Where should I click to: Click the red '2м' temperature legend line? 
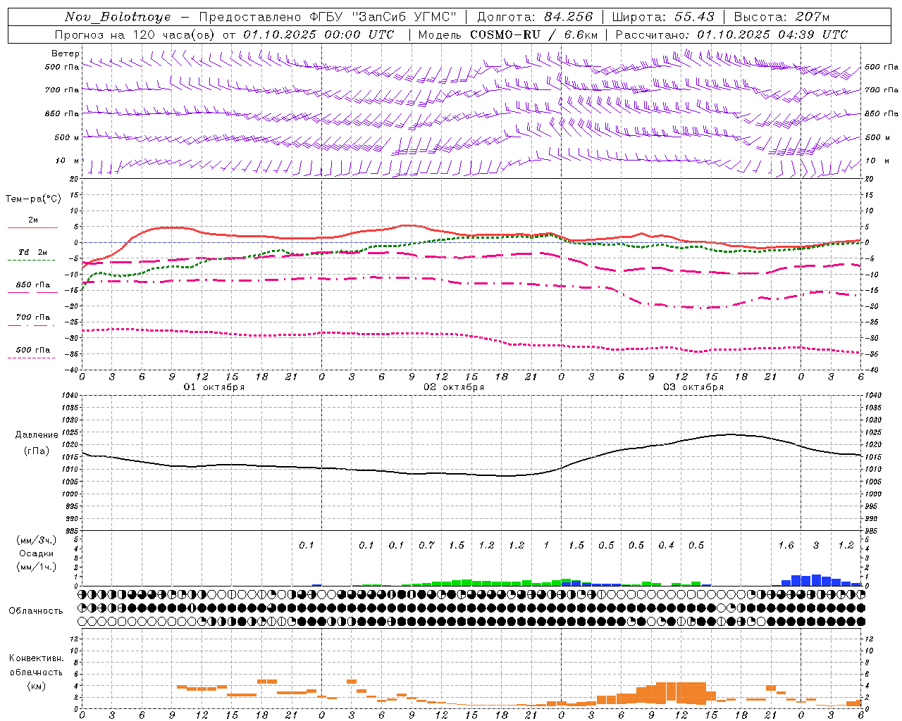click(32, 227)
